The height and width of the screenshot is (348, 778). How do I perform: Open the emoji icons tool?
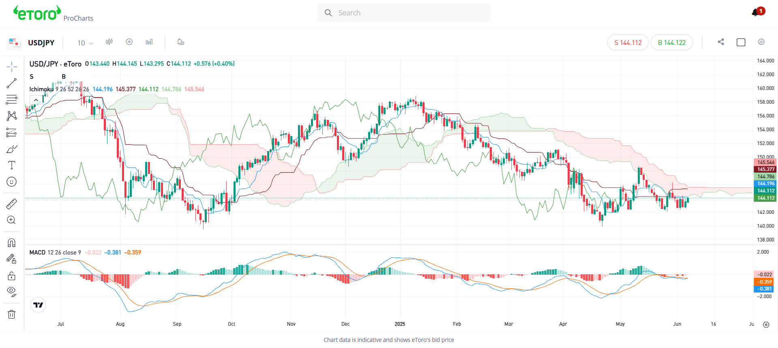coord(12,182)
